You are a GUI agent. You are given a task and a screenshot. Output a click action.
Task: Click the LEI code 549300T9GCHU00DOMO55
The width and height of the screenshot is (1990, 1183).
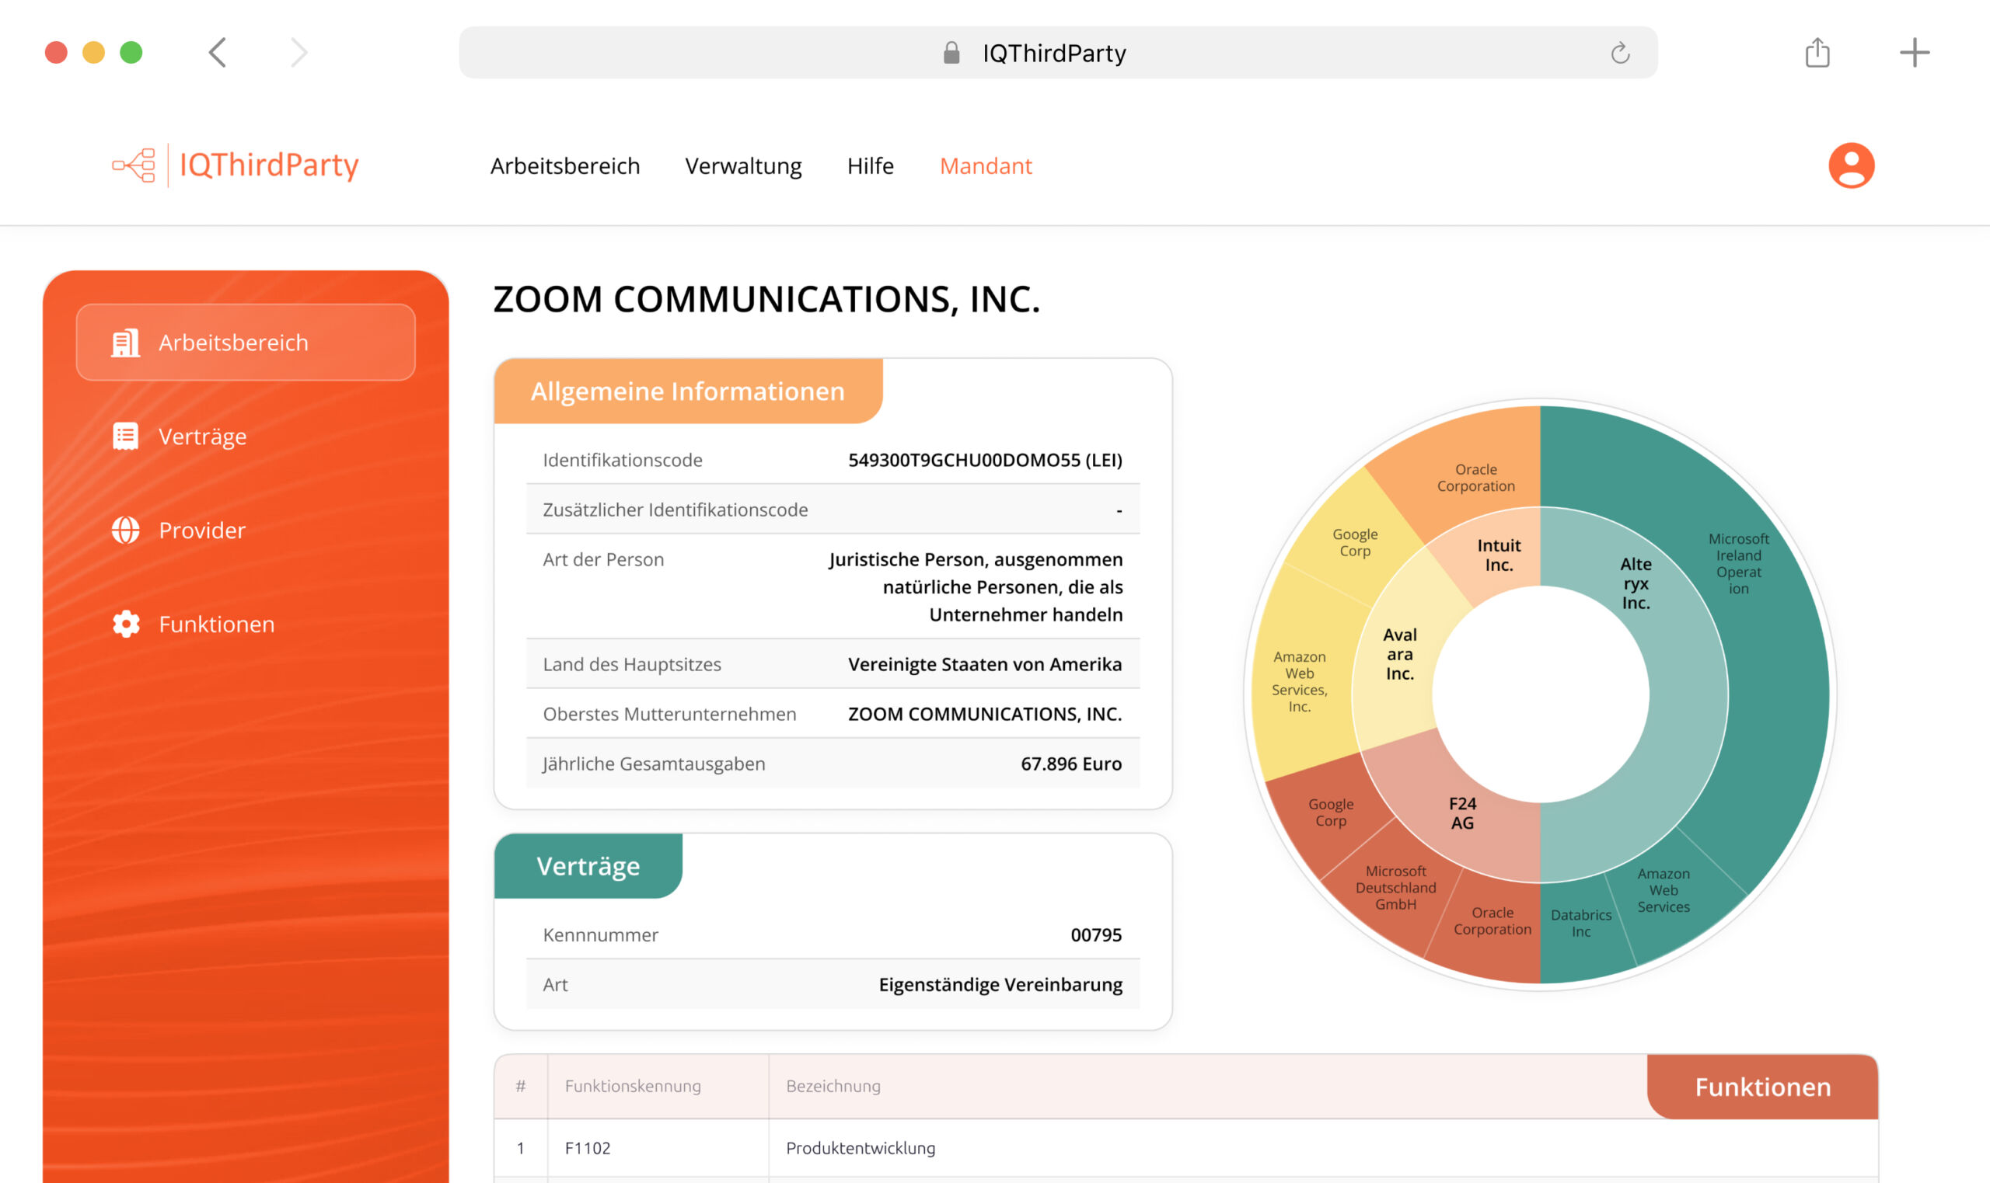(984, 460)
